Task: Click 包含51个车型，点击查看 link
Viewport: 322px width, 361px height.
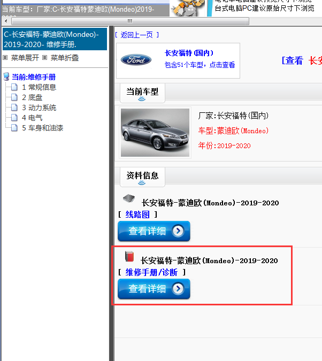Action: pos(200,65)
